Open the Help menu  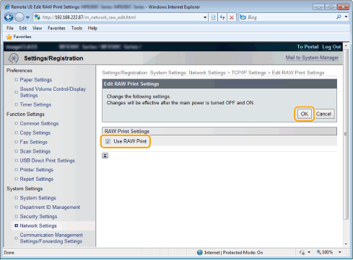[x=92, y=28]
